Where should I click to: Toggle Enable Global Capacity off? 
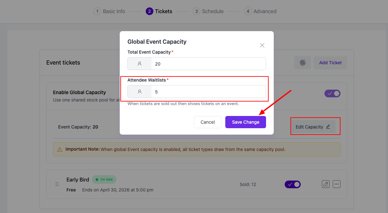[x=332, y=93]
